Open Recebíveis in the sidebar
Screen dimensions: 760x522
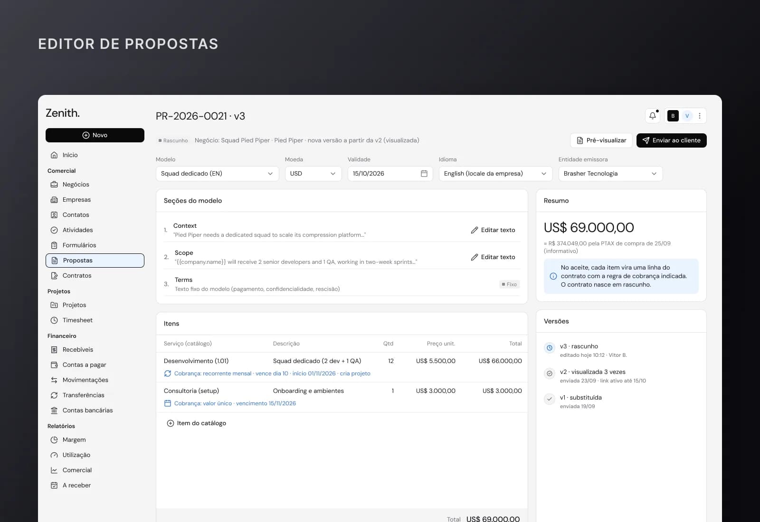[x=95, y=350]
